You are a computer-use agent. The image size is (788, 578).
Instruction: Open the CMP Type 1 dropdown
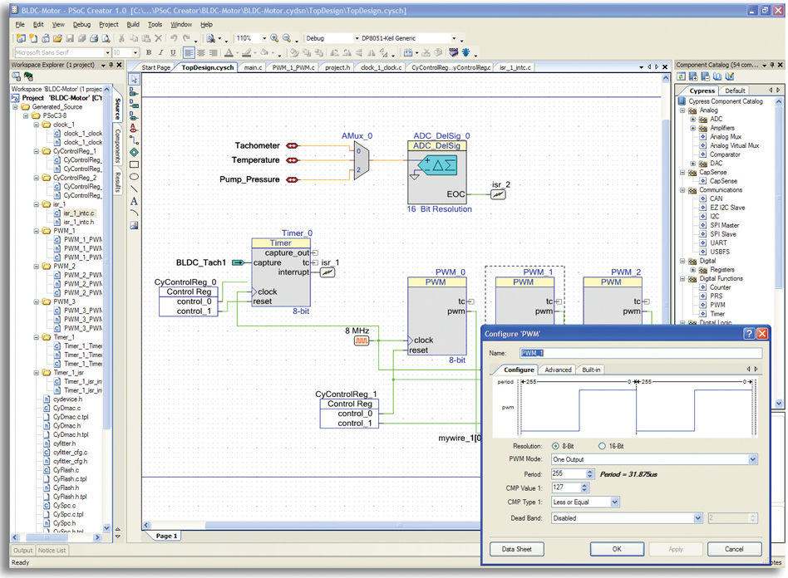pyautogui.click(x=614, y=502)
